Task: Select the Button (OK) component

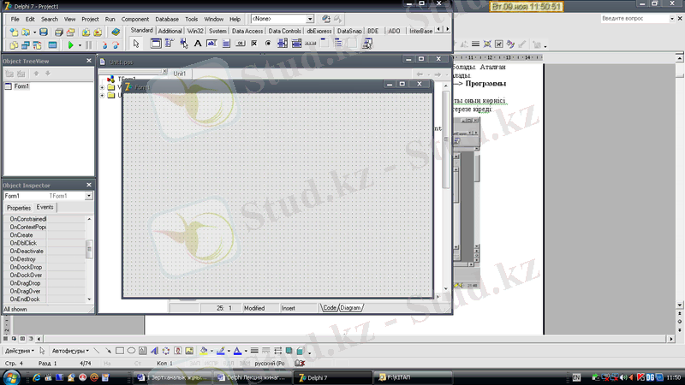Action: point(240,44)
